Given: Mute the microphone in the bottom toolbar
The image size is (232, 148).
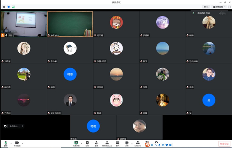Looking at the screenshot, I should point(6,144).
